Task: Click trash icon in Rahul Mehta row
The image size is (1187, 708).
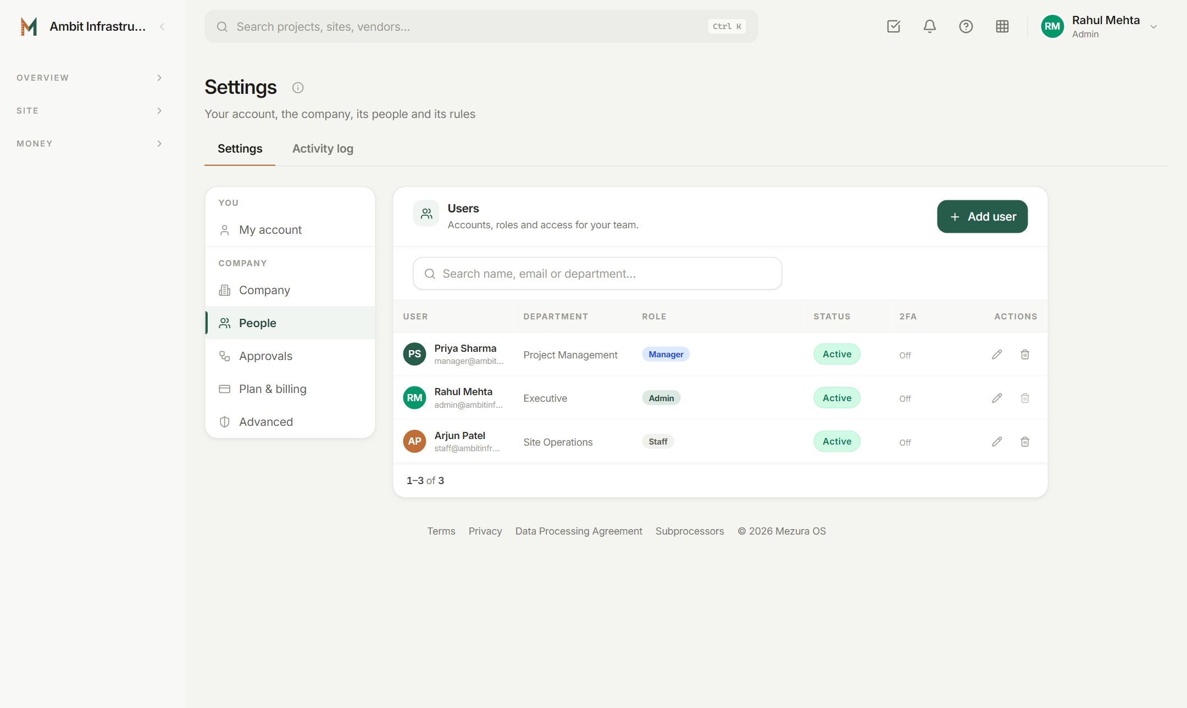Action: [x=1025, y=398]
